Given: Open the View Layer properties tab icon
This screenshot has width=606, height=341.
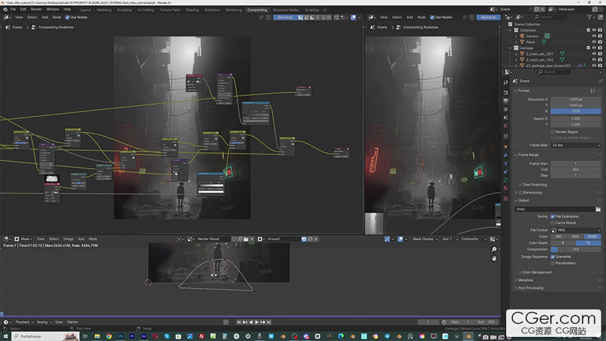Looking at the screenshot, I should [x=506, y=110].
